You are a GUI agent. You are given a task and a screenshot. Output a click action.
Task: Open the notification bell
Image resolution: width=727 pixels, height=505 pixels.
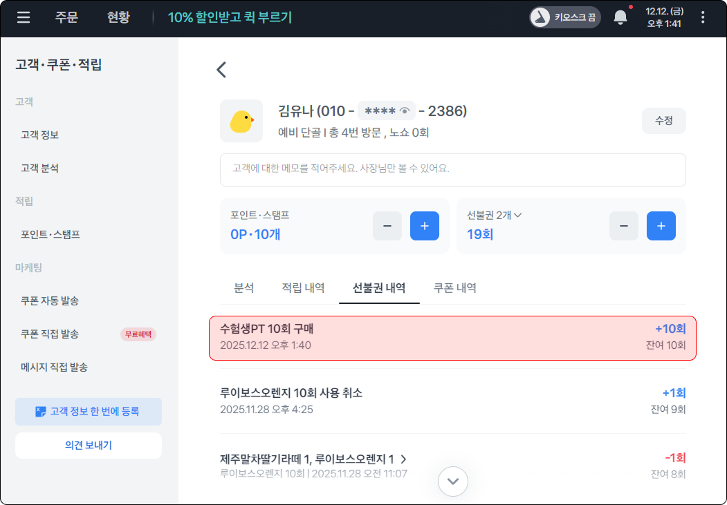point(620,18)
